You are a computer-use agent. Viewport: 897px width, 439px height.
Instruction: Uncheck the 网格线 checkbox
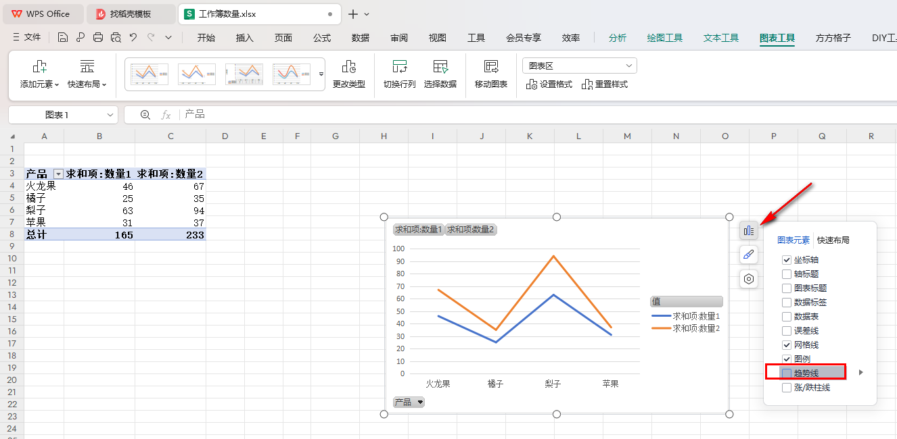click(787, 345)
